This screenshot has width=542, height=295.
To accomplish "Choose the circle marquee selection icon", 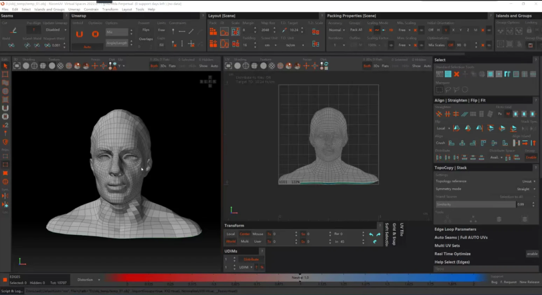I will pos(465,90).
